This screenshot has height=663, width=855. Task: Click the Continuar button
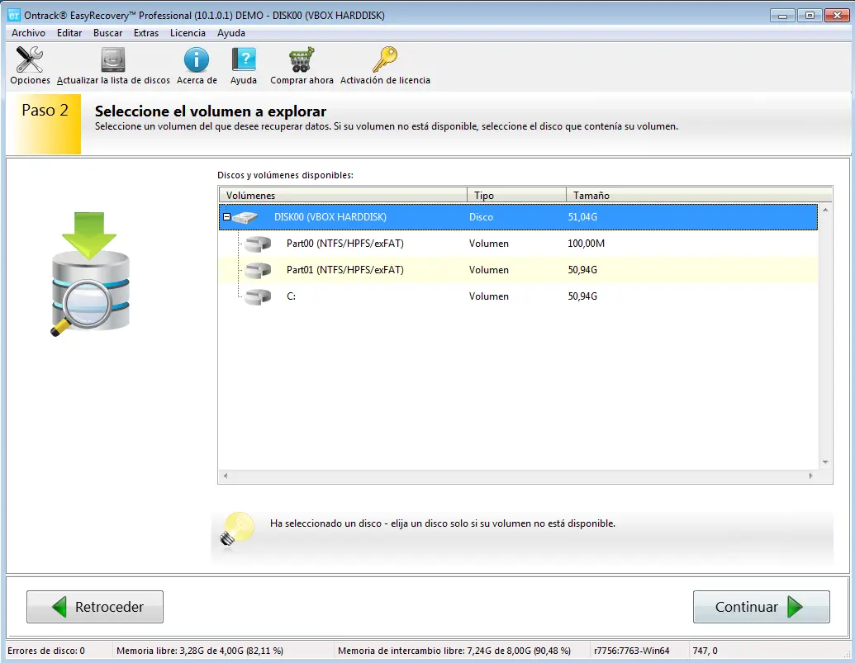click(x=761, y=607)
